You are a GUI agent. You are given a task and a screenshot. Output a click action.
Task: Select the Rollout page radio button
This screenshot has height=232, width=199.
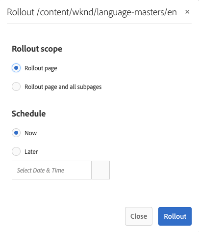(16, 68)
